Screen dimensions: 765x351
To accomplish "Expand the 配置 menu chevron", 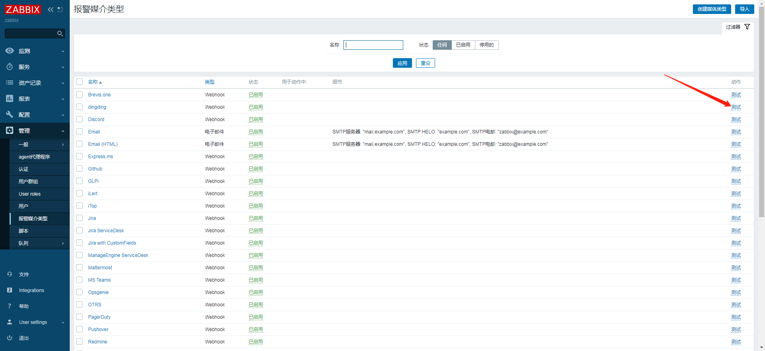I will tap(63, 115).
